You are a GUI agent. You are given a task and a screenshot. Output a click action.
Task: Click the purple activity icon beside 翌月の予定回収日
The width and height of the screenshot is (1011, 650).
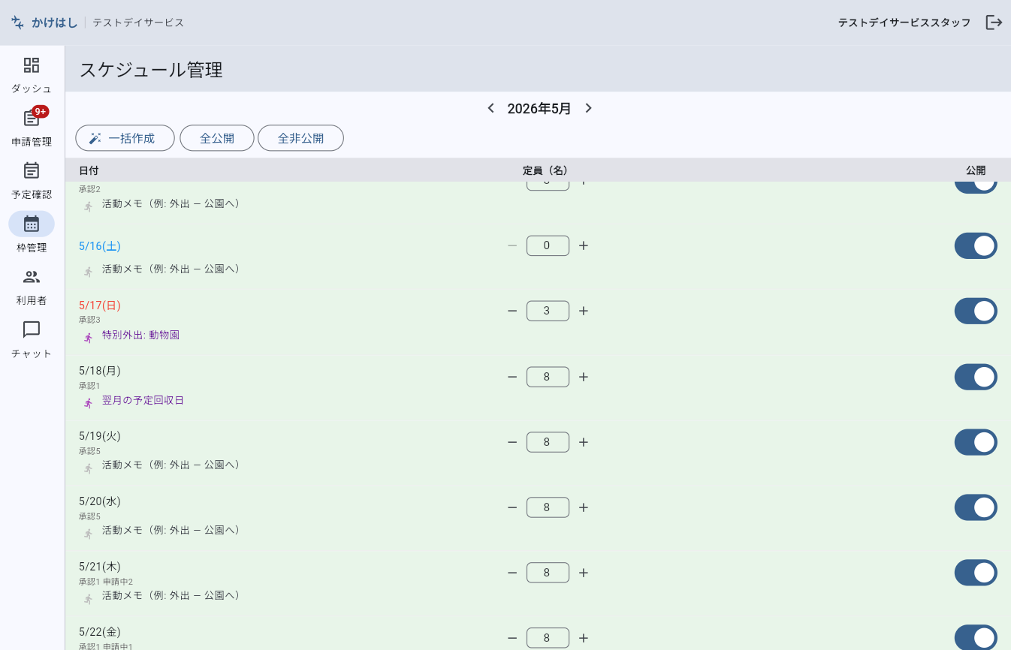coord(89,403)
